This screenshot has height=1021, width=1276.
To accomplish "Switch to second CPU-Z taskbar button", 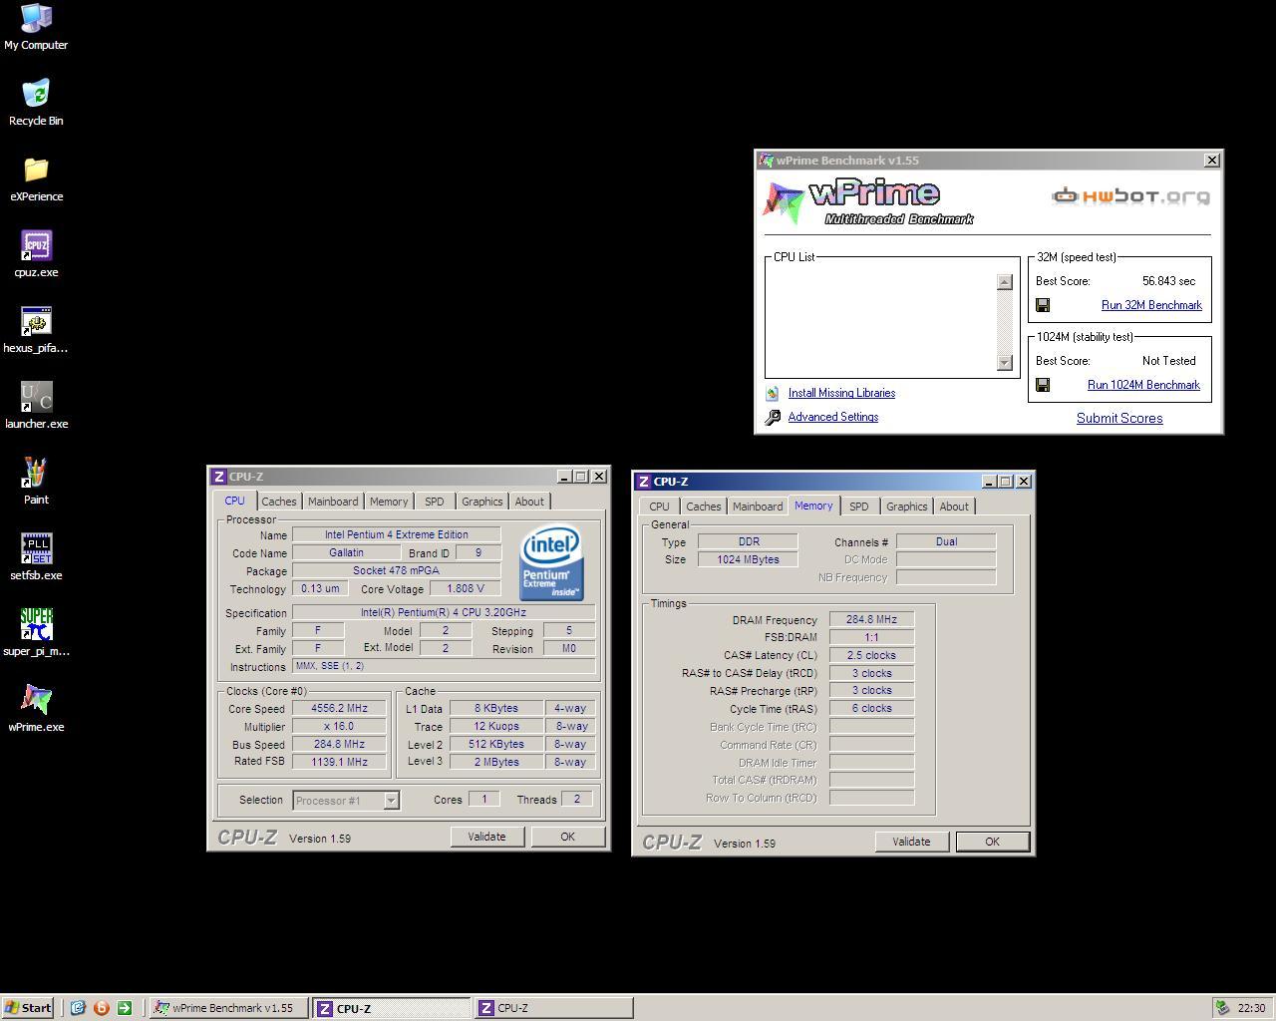I will point(553,1008).
